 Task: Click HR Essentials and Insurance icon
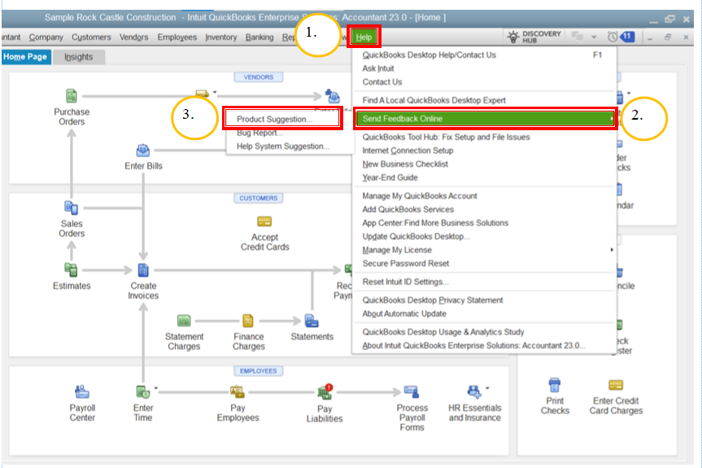(x=473, y=391)
